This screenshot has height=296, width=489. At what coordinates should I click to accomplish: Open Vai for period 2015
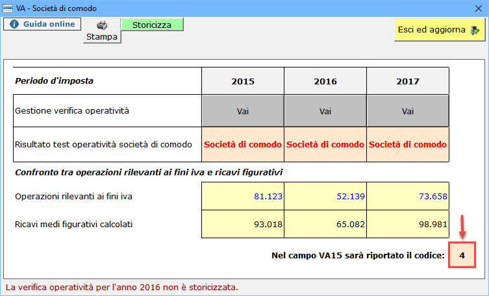[x=243, y=111]
